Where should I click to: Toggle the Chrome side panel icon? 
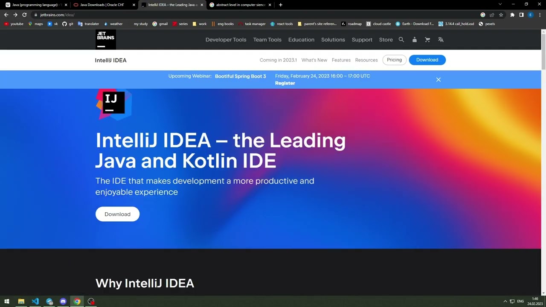click(521, 15)
